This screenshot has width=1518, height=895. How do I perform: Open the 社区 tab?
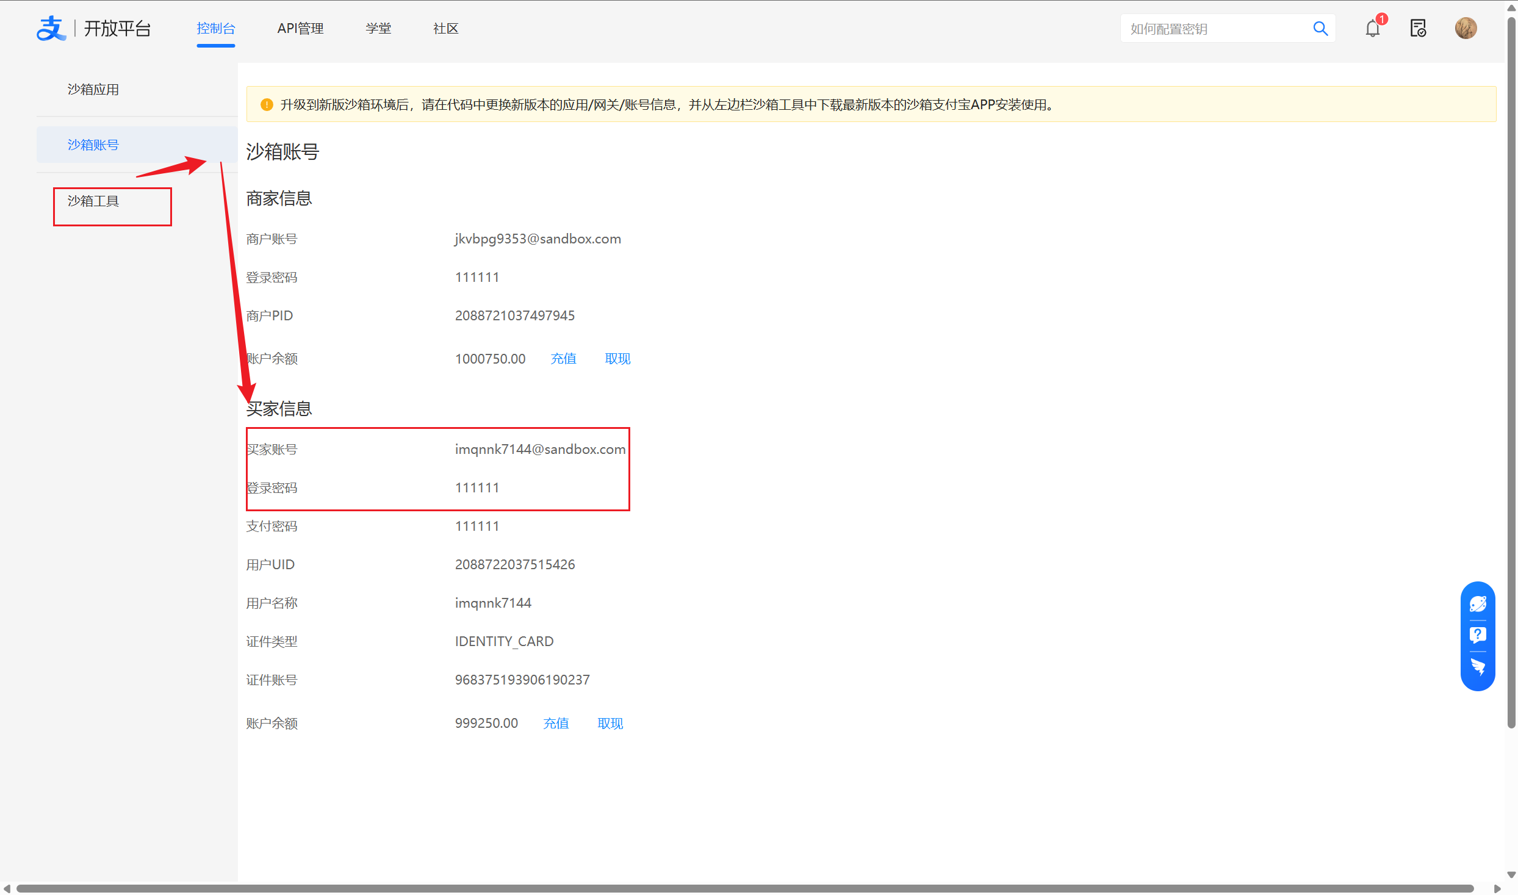(x=445, y=29)
